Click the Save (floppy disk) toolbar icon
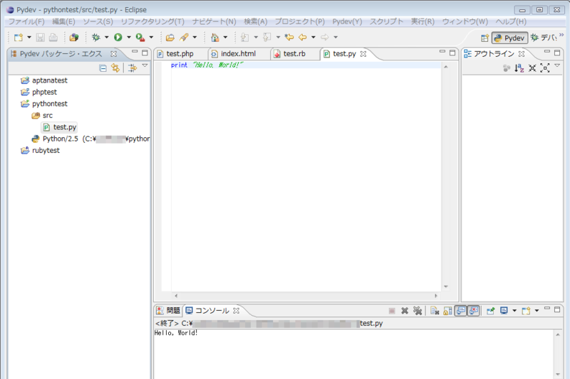 pos(41,38)
